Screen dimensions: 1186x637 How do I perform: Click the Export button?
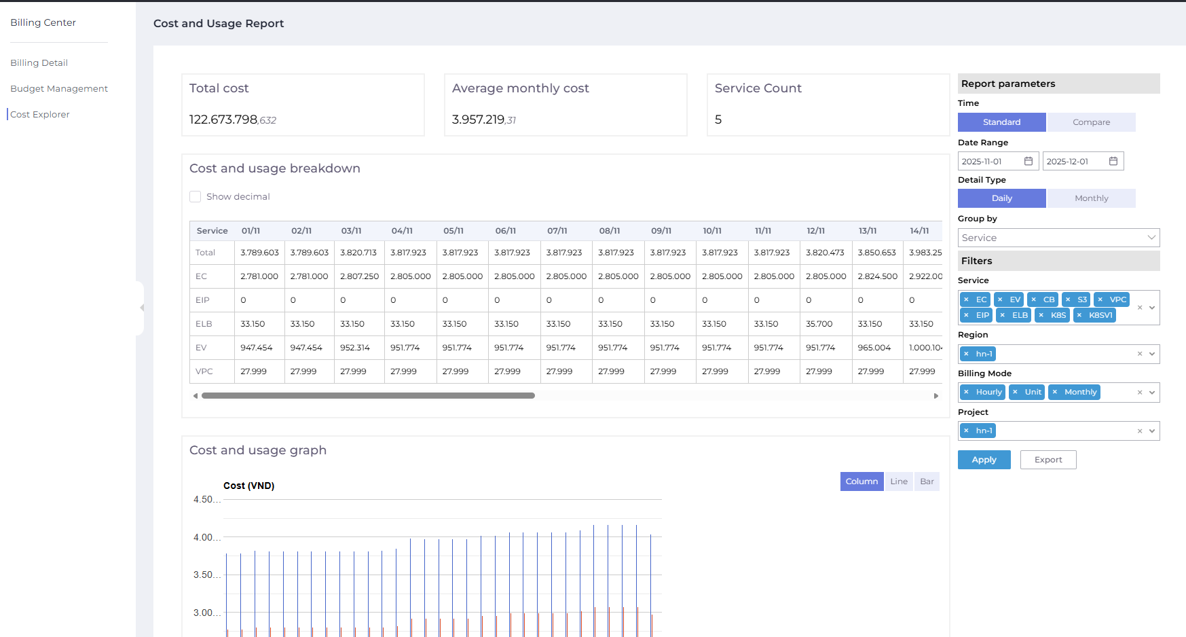[x=1048, y=460]
